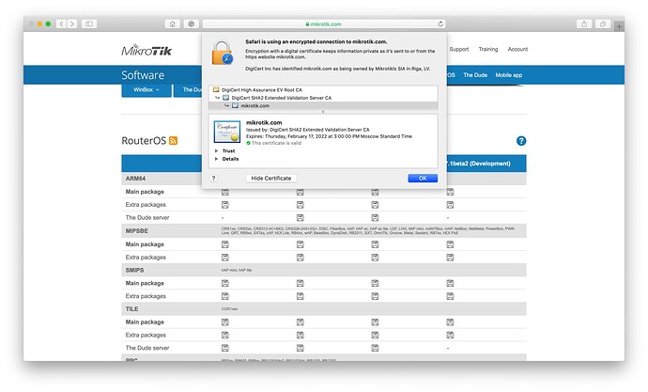Open the Account menu link

[x=517, y=49]
